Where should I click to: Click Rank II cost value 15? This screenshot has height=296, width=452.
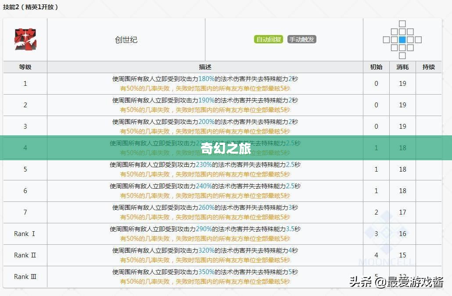point(402,255)
